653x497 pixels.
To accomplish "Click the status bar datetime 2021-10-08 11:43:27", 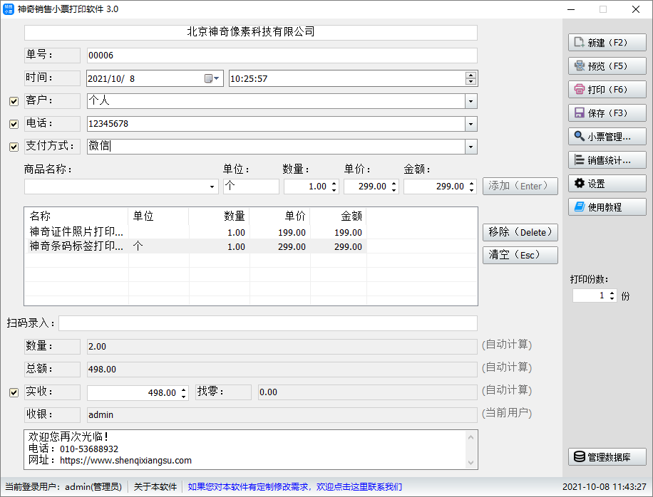I will pos(605,486).
